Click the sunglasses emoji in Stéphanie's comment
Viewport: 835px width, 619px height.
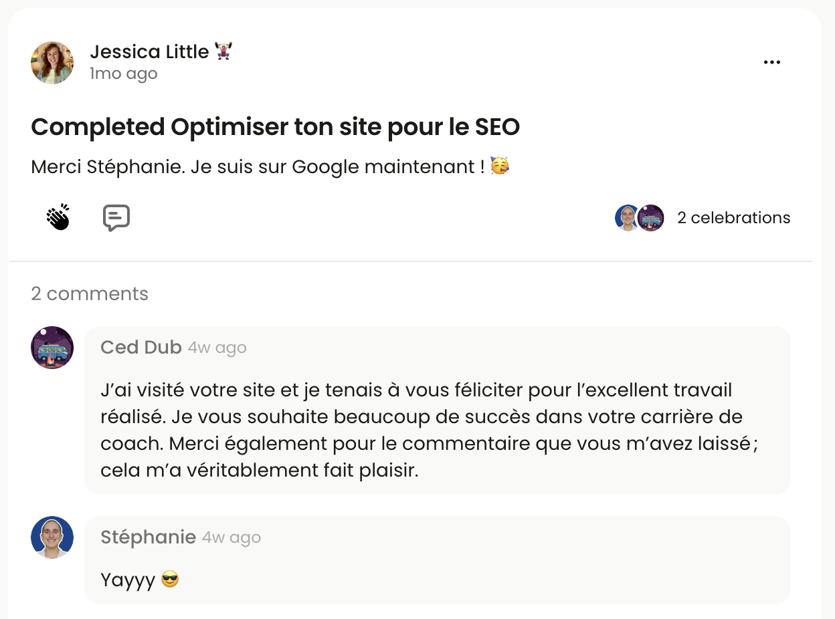171,580
